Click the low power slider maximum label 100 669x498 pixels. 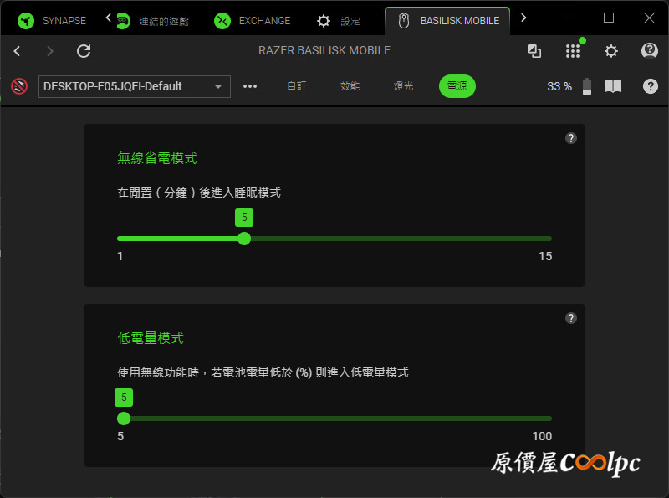(x=542, y=435)
